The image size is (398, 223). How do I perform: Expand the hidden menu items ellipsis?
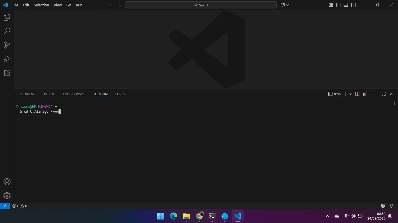point(90,5)
